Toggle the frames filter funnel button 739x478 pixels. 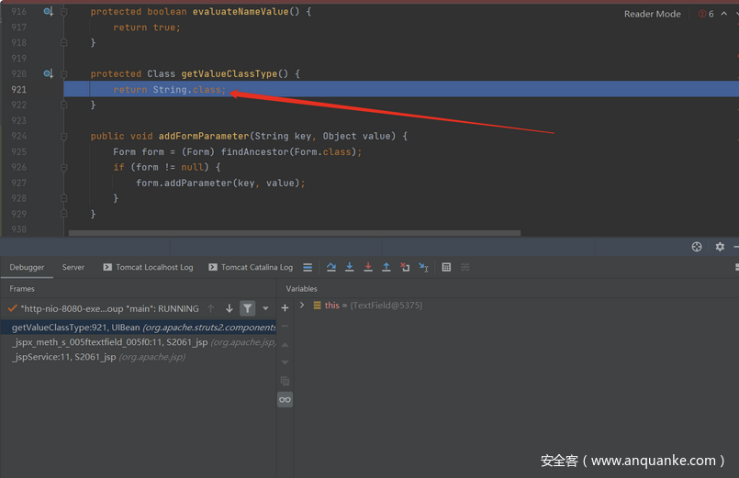[247, 308]
